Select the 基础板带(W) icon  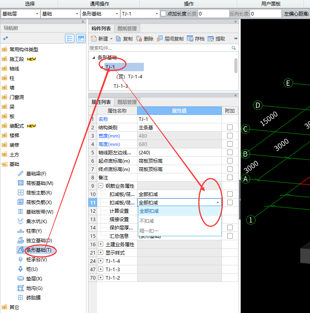pyautogui.click(x=20, y=212)
